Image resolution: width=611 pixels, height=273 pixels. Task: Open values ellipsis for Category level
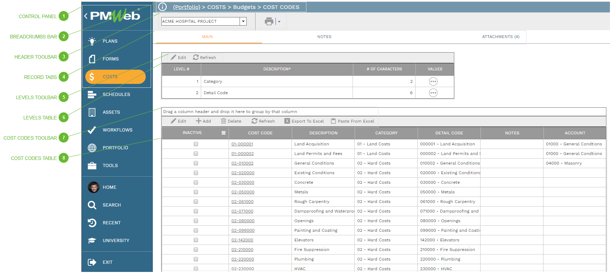click(x=433, y=81)
